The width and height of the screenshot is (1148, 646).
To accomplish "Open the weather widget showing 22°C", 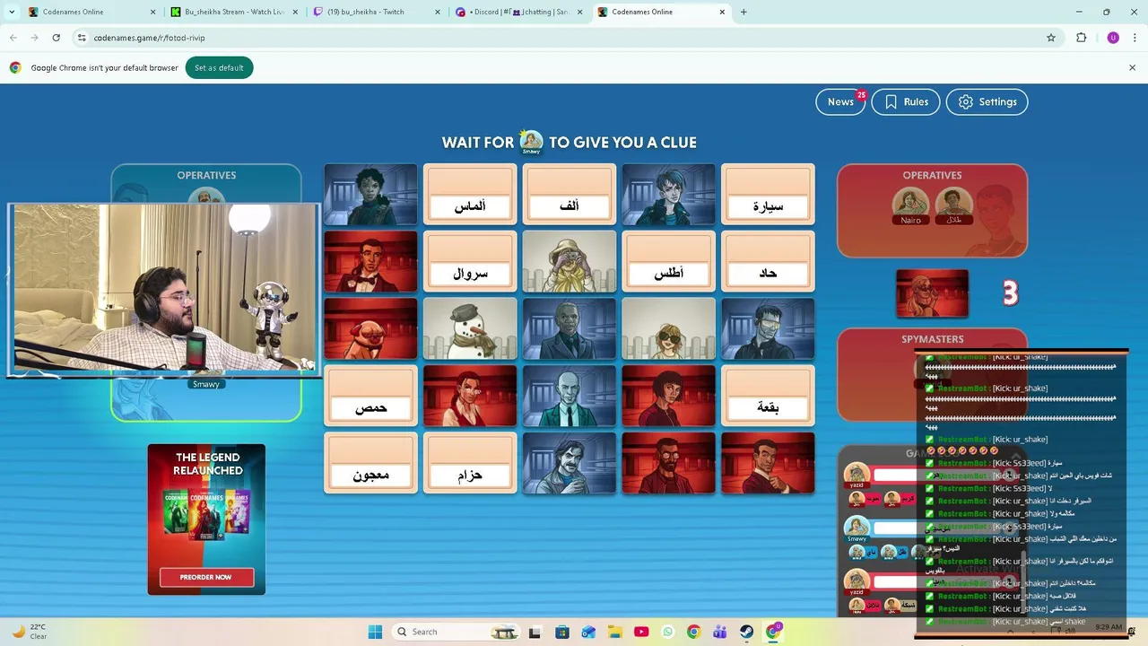I will [29, 632].
